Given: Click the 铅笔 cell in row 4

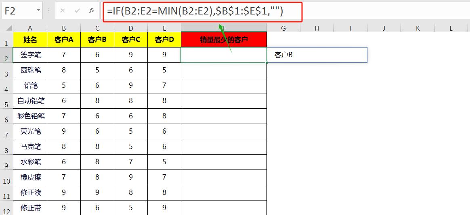Looking at the screenshot, I should 30,85.
